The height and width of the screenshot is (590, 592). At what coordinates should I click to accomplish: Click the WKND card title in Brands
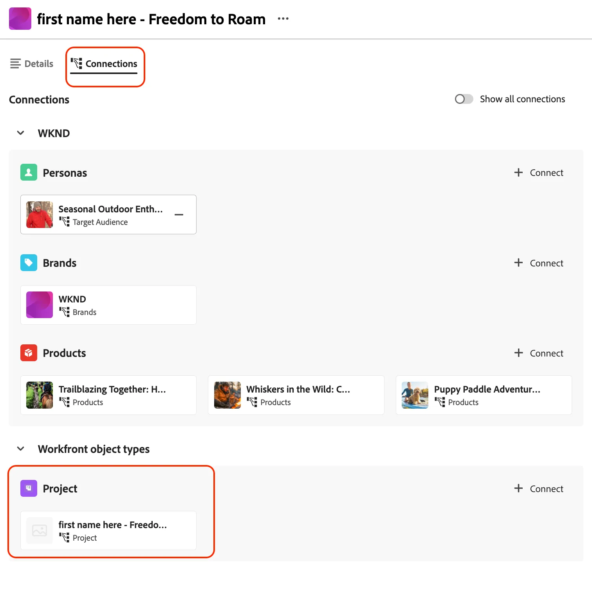click(x=72, y=299)
